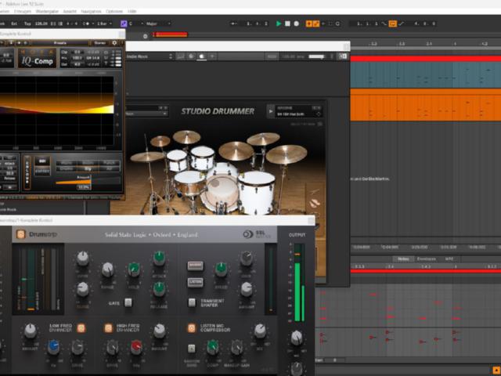Screen dimensions: 501x376
Task: Click the Gate Range knob
Action: pyautogui.click(x=108, y=269)
